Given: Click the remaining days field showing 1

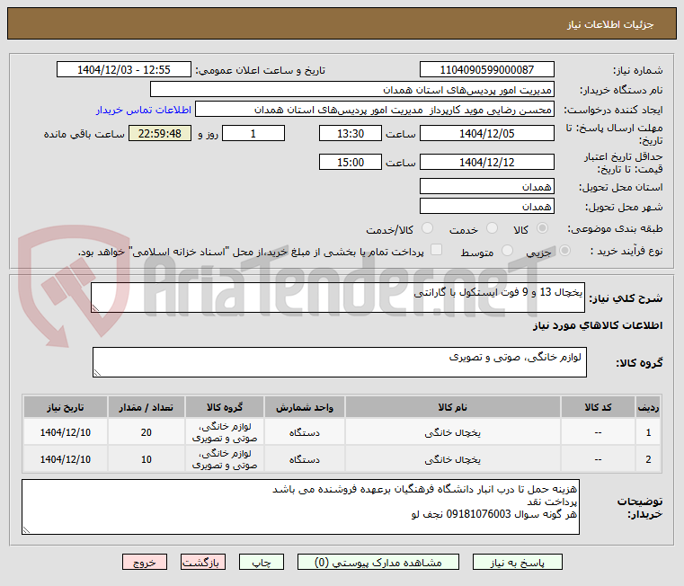Looking at the screenshot, I should coord(253,134).
